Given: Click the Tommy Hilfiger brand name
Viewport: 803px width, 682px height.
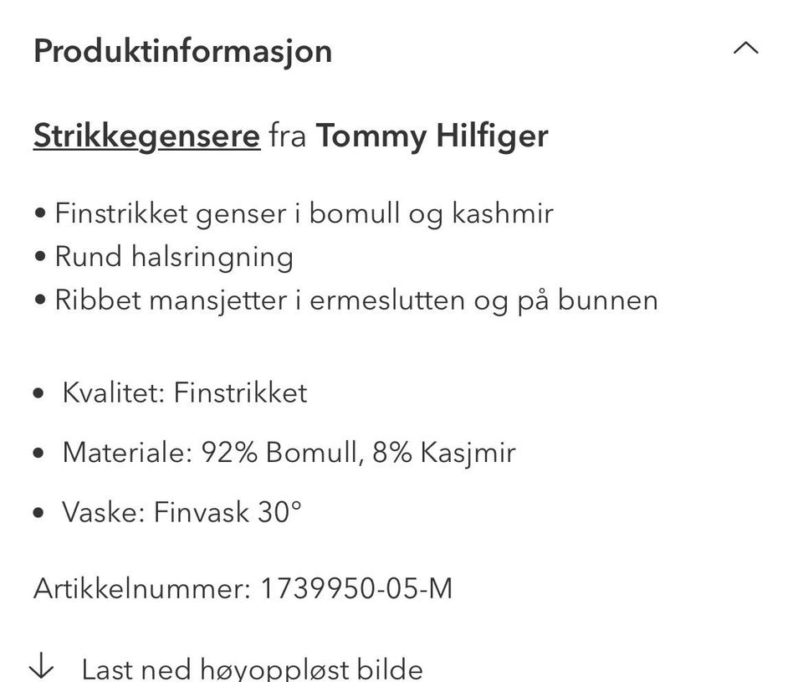Looking at the screenshot, I should point(432,136).
